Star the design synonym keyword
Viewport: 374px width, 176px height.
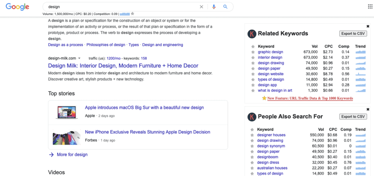(252, 146)
